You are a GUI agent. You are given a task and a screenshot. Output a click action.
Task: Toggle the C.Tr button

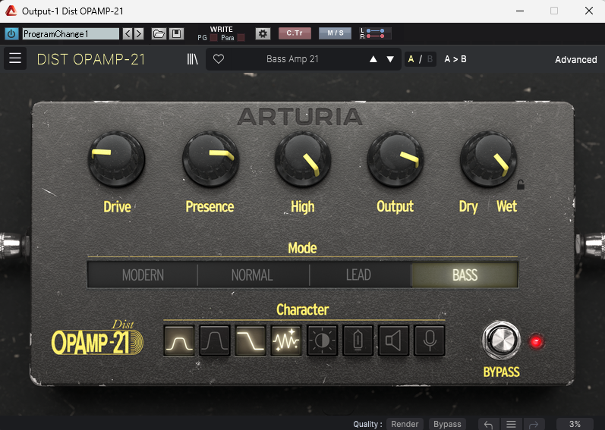tap(295, 33)
